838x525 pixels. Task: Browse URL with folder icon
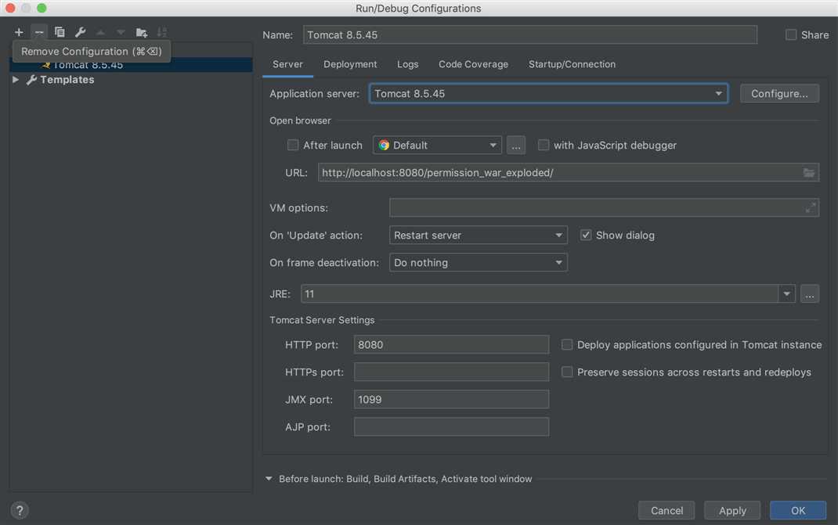(808, 172)
